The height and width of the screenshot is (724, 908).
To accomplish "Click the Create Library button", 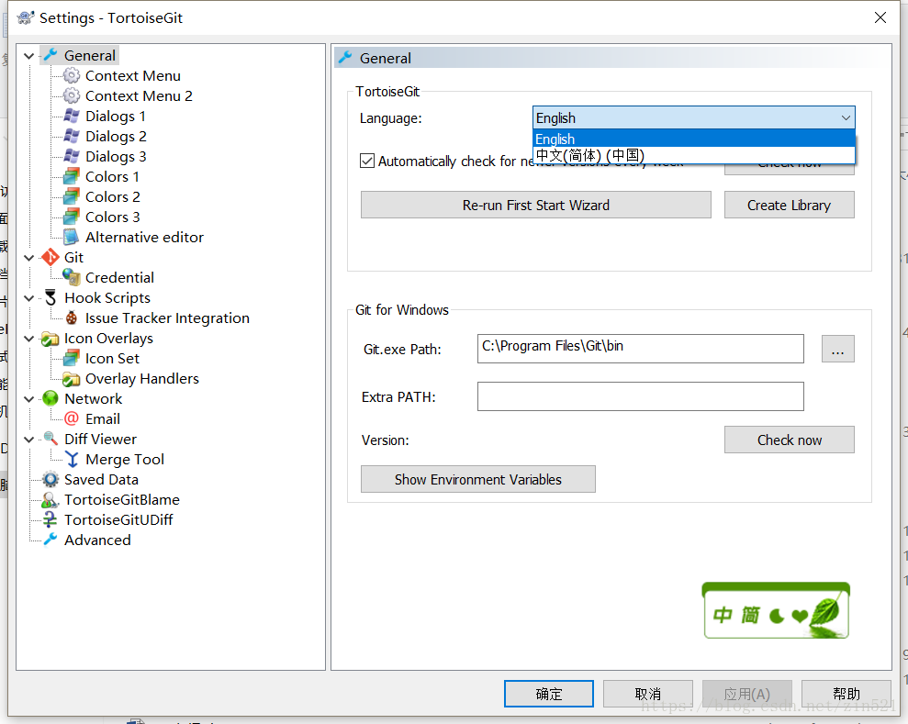I will pos(789,205).
